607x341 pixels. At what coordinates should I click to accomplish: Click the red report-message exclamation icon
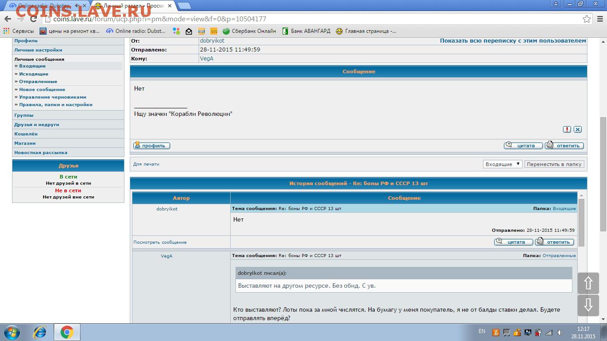[567, 129]
